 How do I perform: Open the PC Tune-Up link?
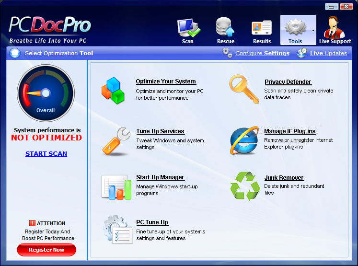point(152,222)
